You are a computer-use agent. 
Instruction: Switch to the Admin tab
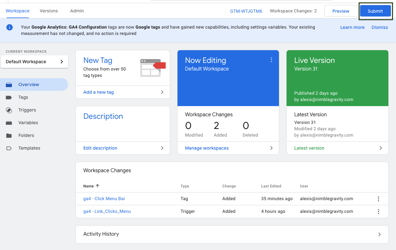click(x=77, y=11)
